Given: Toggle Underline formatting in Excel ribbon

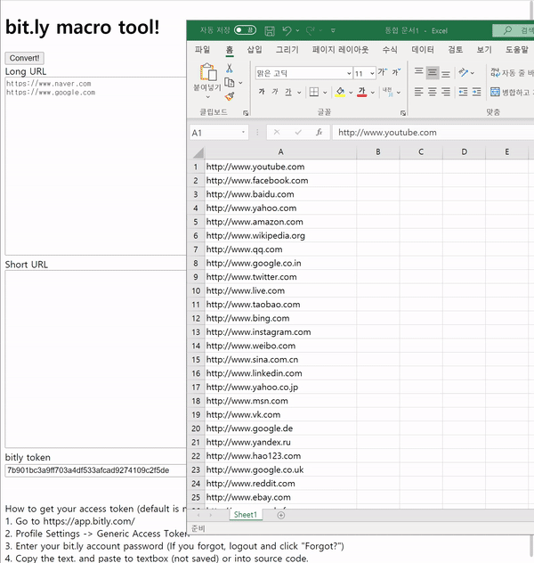Looking at the screenshot, I should click(x=288, y=93).
